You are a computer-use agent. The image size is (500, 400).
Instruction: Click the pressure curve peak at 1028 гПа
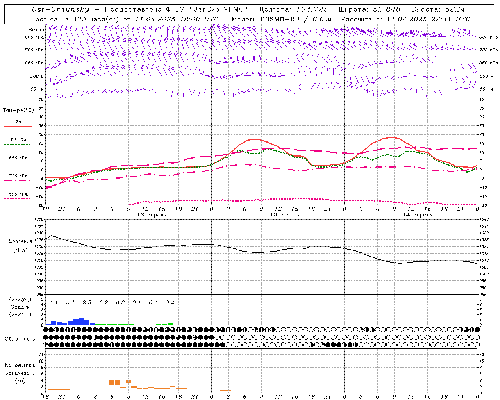click(51, 236)
